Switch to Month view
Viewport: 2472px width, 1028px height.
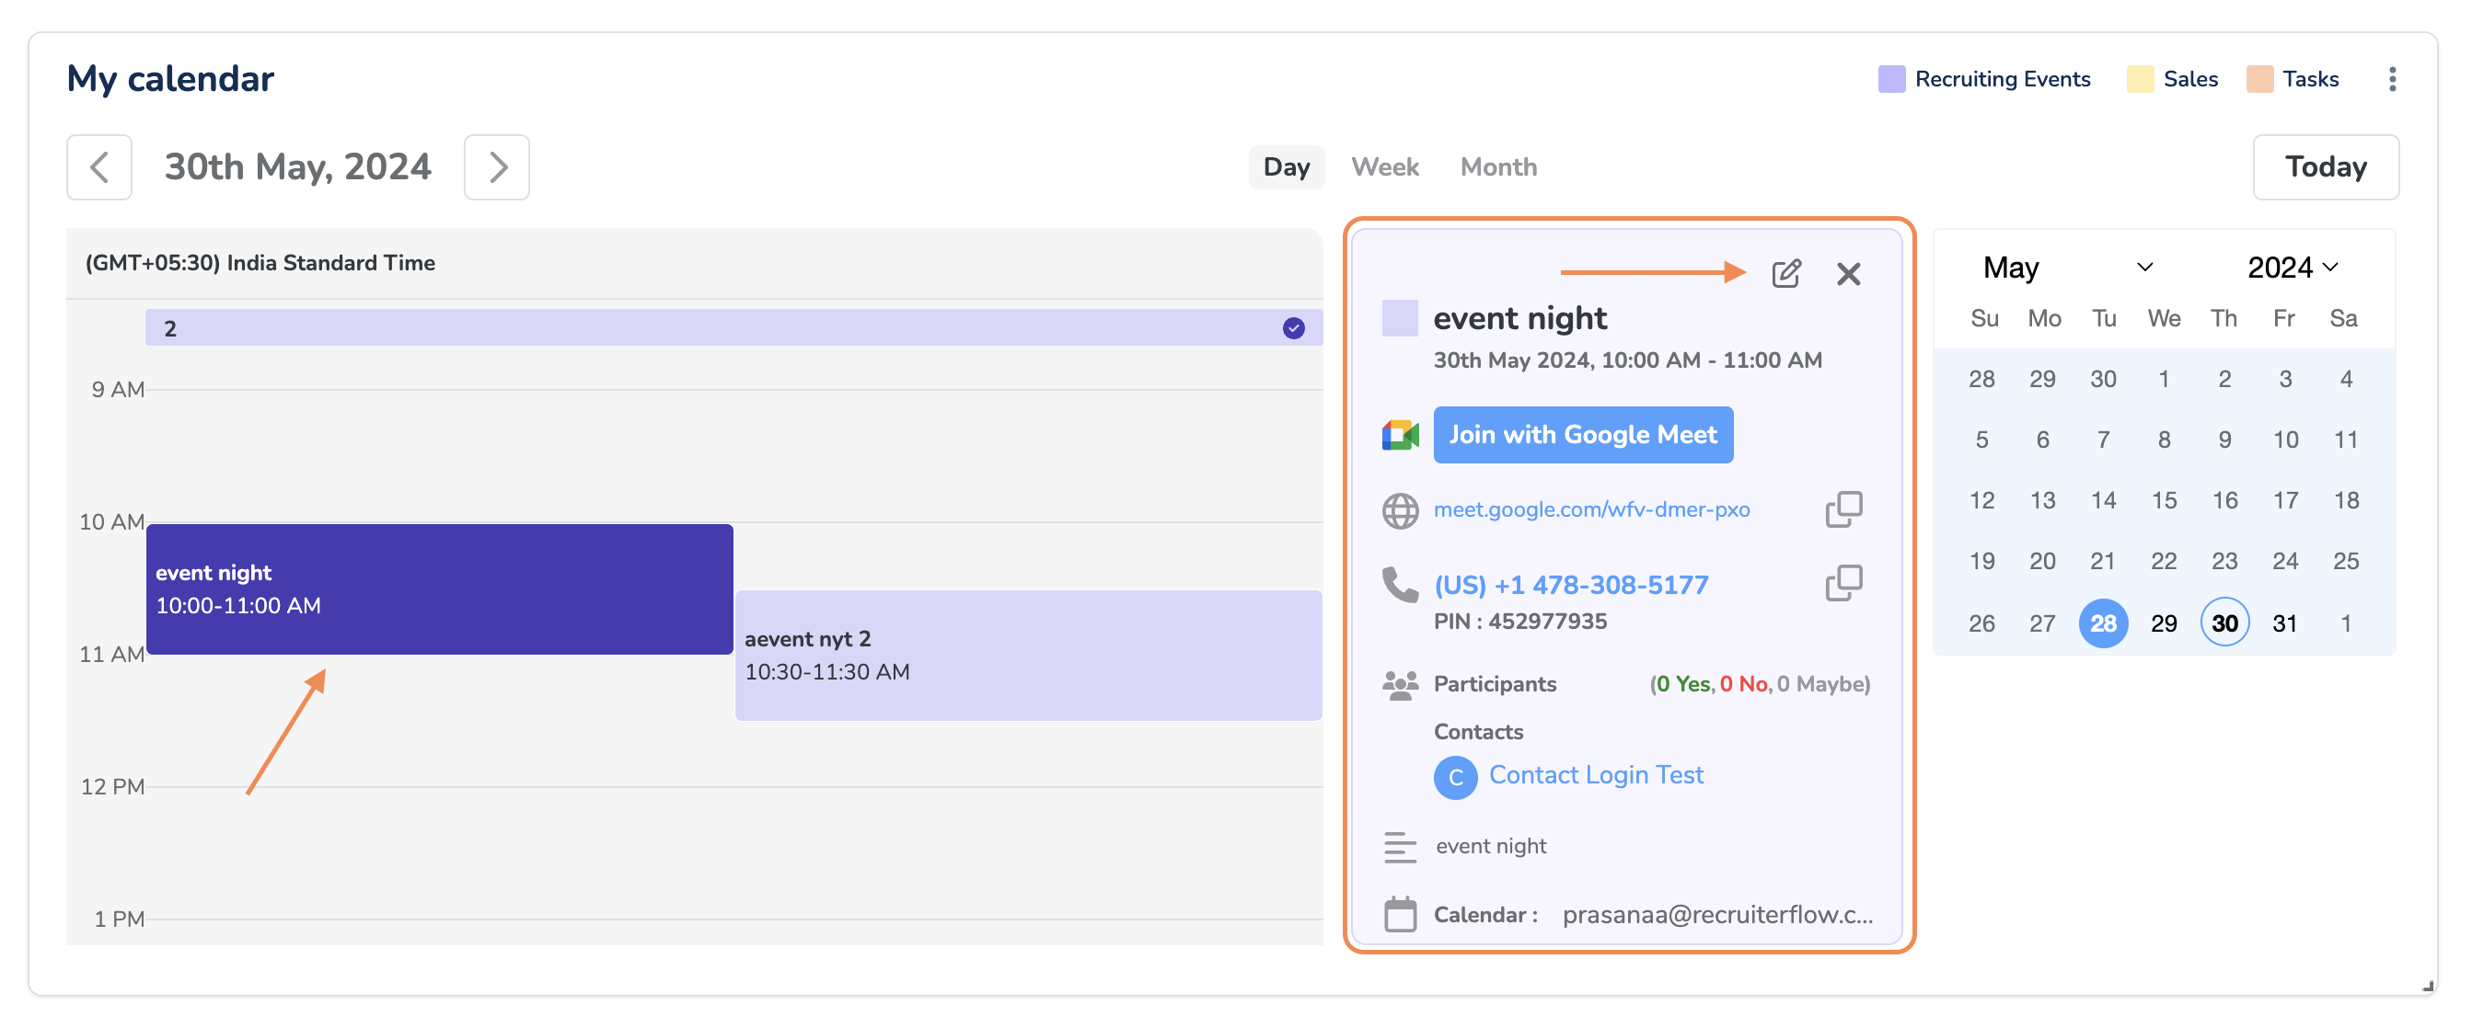[1497, 166]
